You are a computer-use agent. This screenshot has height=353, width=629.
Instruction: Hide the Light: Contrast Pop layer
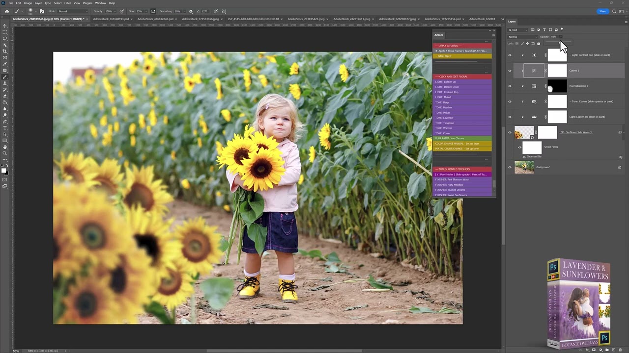(x=510, y=55)
